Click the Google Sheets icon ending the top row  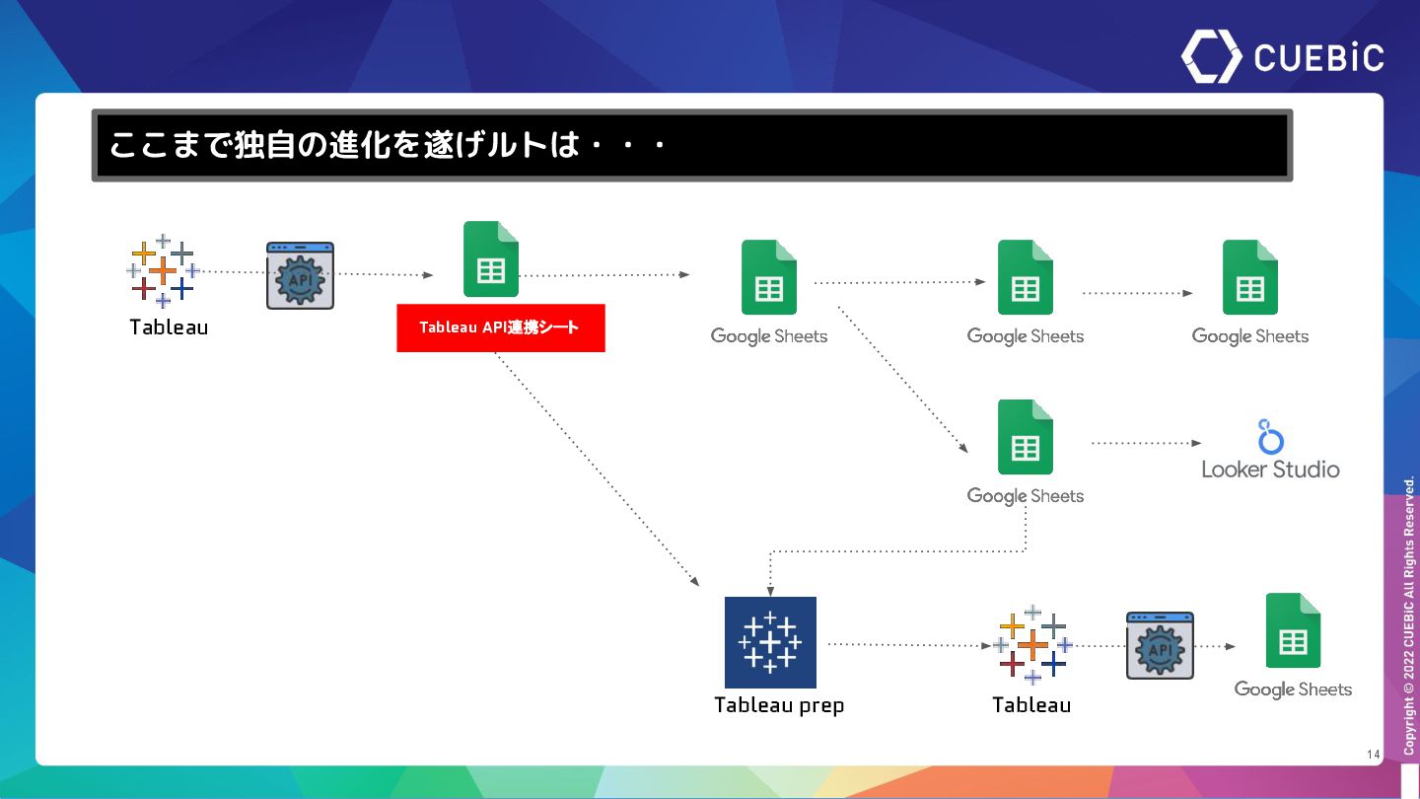(1250, 277)
